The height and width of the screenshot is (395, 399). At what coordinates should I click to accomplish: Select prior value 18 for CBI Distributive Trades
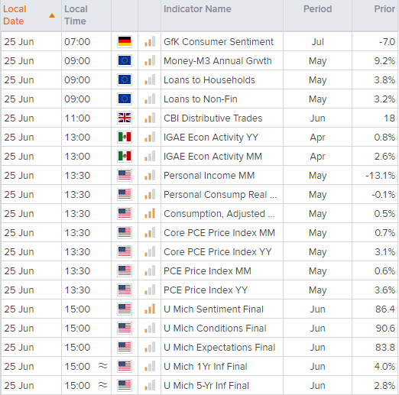tap(389, 118)
